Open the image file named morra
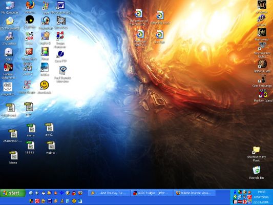 31,128
